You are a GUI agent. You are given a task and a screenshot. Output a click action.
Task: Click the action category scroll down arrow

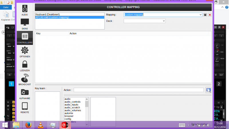click(87, 124)
